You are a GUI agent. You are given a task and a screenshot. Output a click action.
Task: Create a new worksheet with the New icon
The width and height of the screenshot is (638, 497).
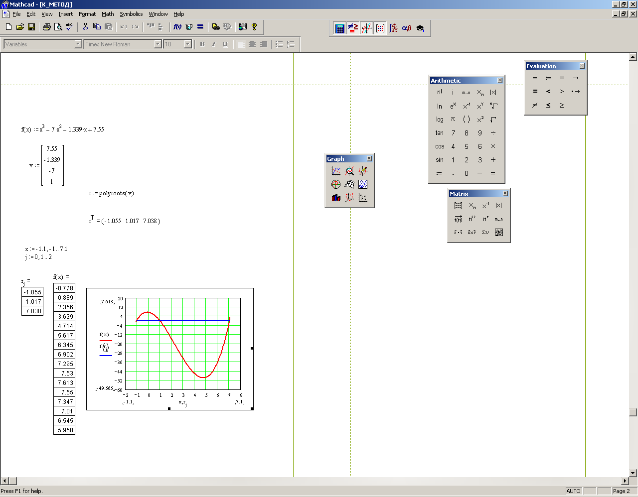(x=8, y=27)
